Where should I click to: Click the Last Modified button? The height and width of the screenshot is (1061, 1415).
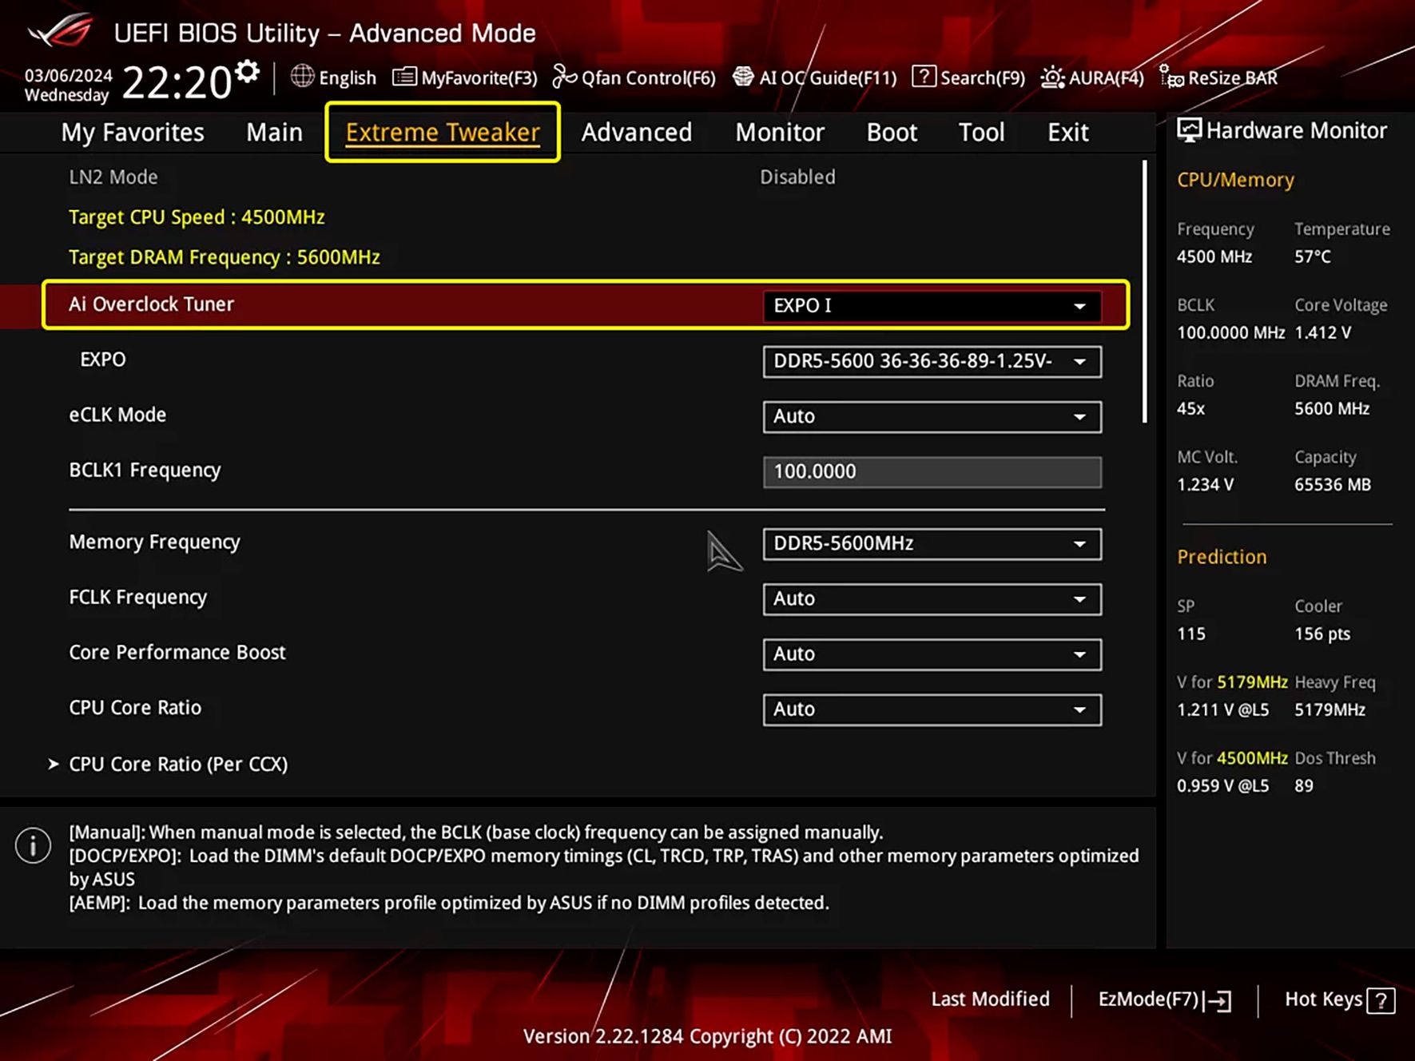tap(991, 999)
